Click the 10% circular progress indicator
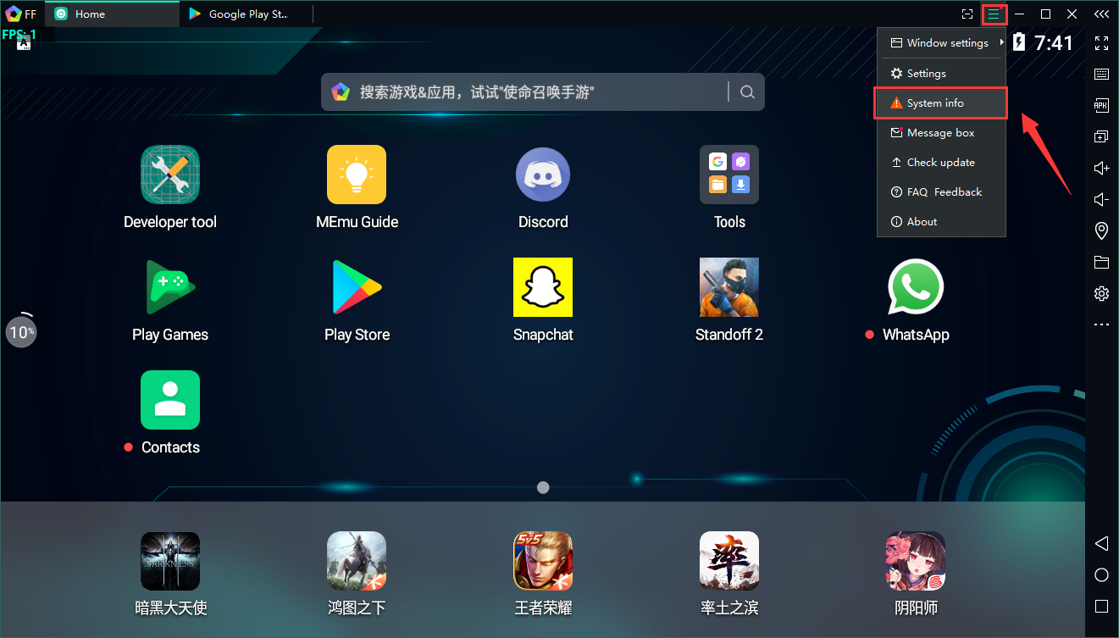Image resolution: width=1119 pixels, height=638 pixels. click(x=21, y=332)
